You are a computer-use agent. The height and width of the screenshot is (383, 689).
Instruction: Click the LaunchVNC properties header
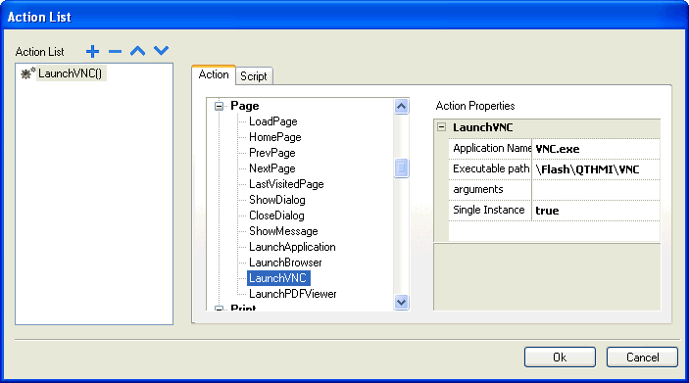(x=483, y=127)
